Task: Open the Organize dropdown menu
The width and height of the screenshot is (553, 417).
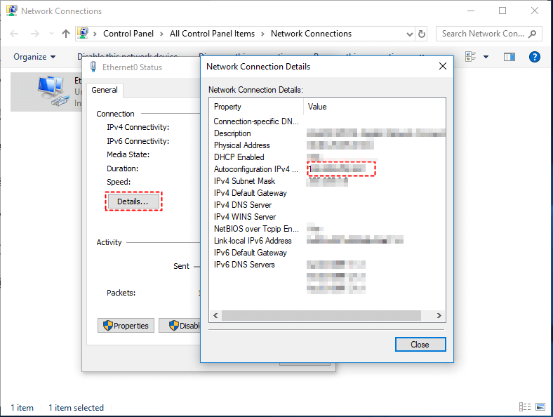Action: 34,57
